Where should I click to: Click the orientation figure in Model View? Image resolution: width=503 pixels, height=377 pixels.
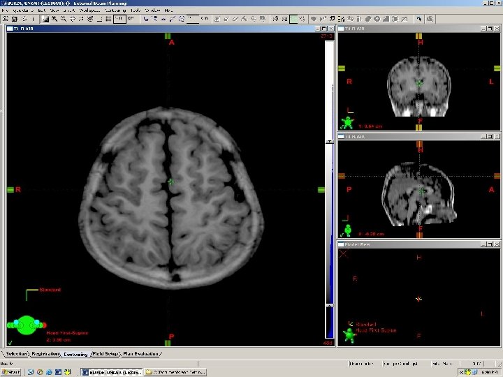coord(349,334)
